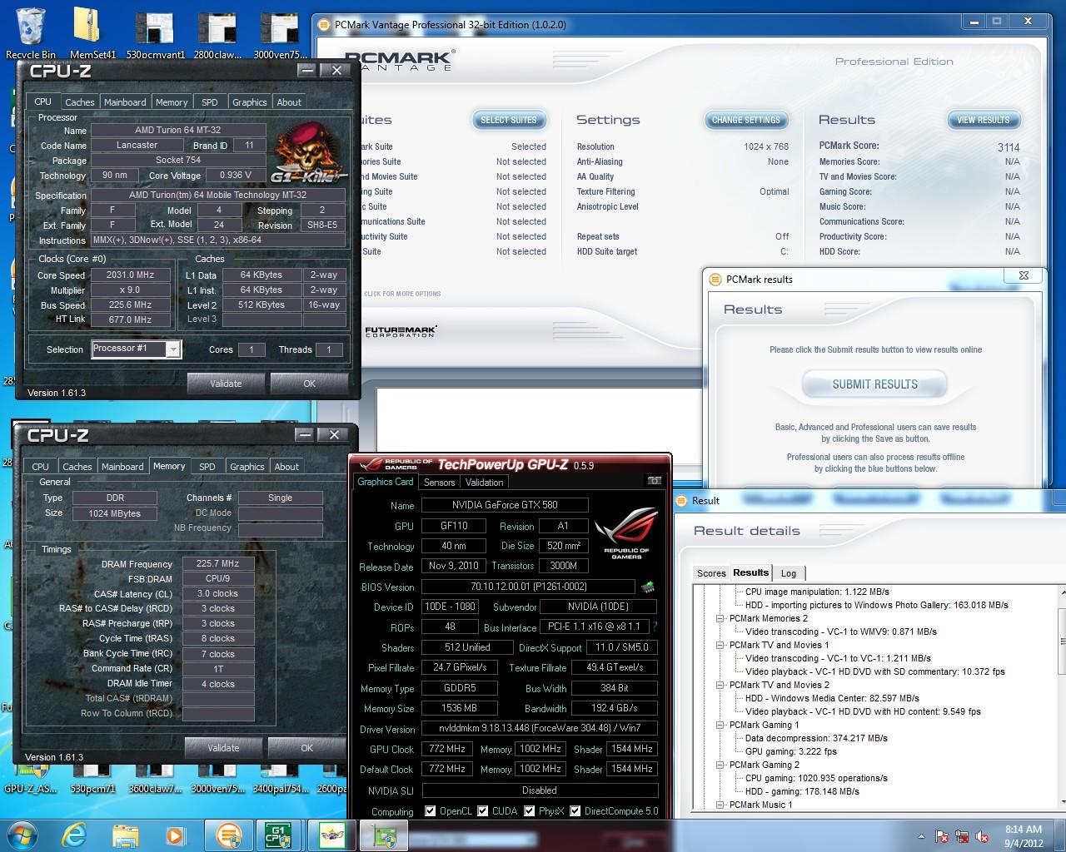Show hidden tray icons arrow
This screenshot has height=852, width=1066.
click(921, 835)
